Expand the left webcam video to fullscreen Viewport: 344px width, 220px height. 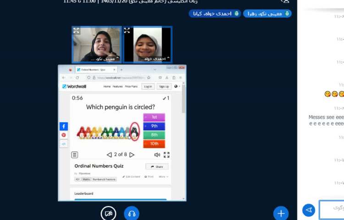(77, 31)
